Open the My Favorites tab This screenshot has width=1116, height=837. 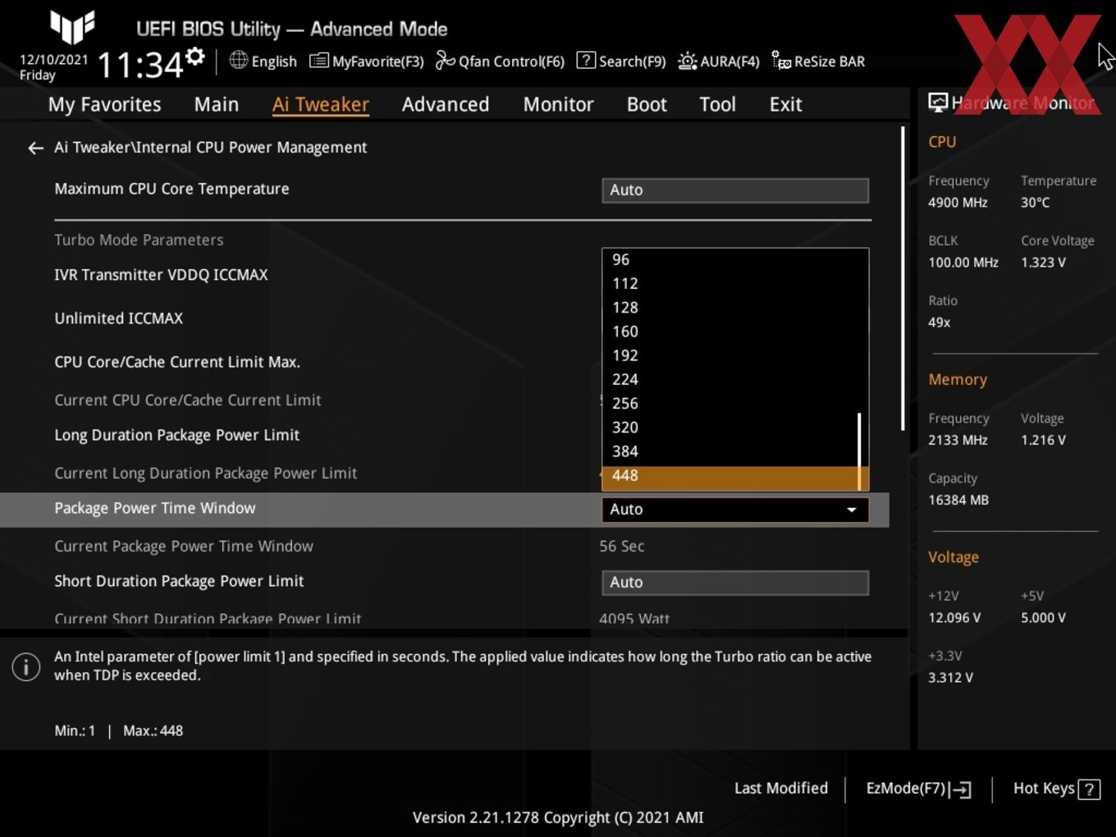104,104
